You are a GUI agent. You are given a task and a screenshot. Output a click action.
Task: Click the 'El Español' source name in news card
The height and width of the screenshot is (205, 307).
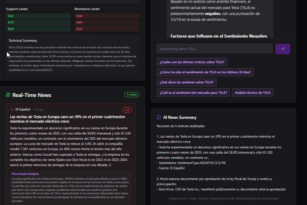click(x=23, y=109)
